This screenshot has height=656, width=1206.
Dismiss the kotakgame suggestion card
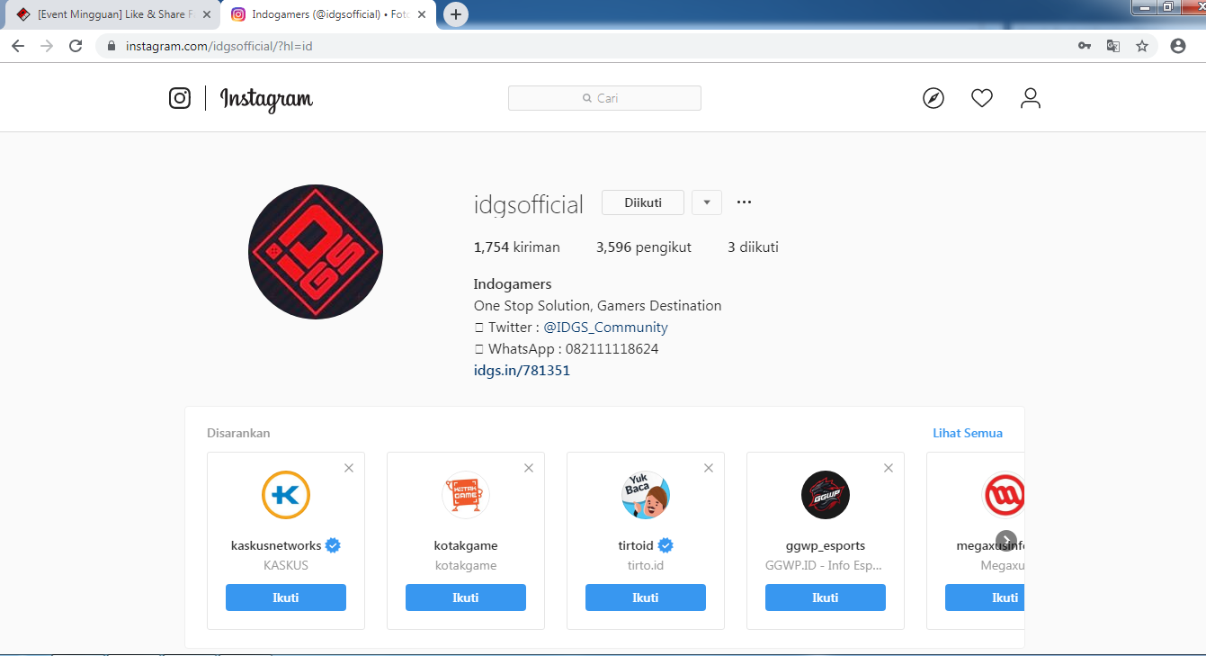529,468
